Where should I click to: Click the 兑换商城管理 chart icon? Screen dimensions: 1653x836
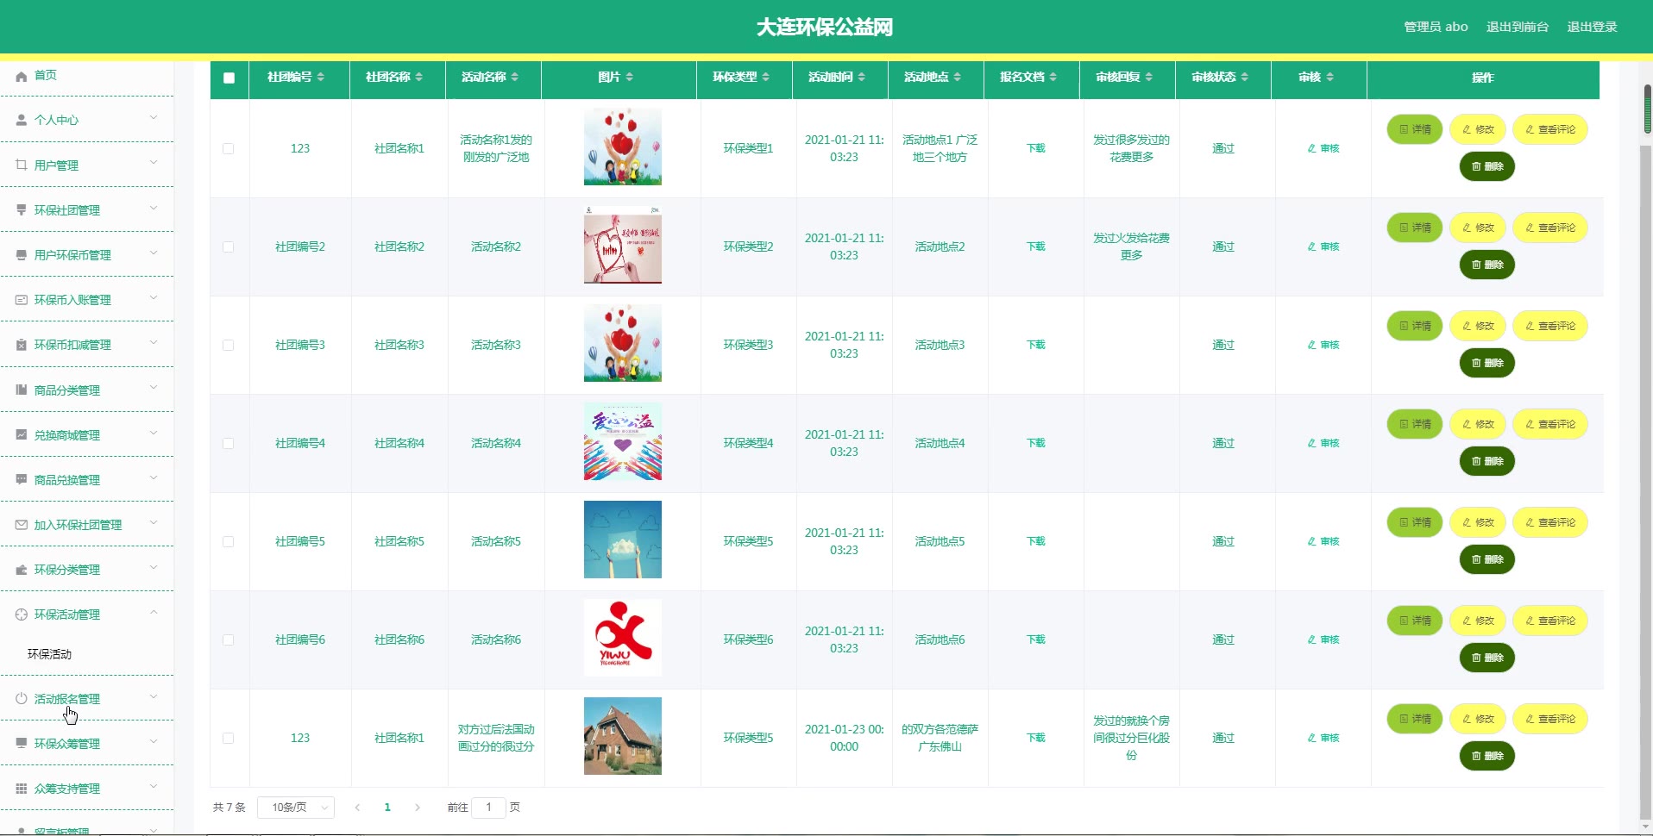(x=22, y=435)
